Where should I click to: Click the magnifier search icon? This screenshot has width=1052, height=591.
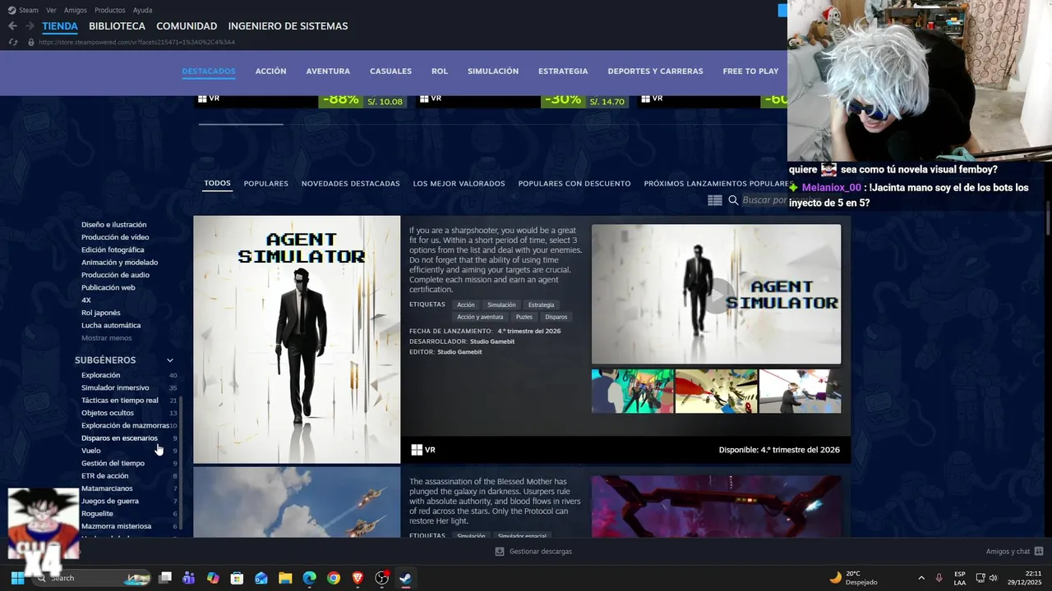[733, 200]
